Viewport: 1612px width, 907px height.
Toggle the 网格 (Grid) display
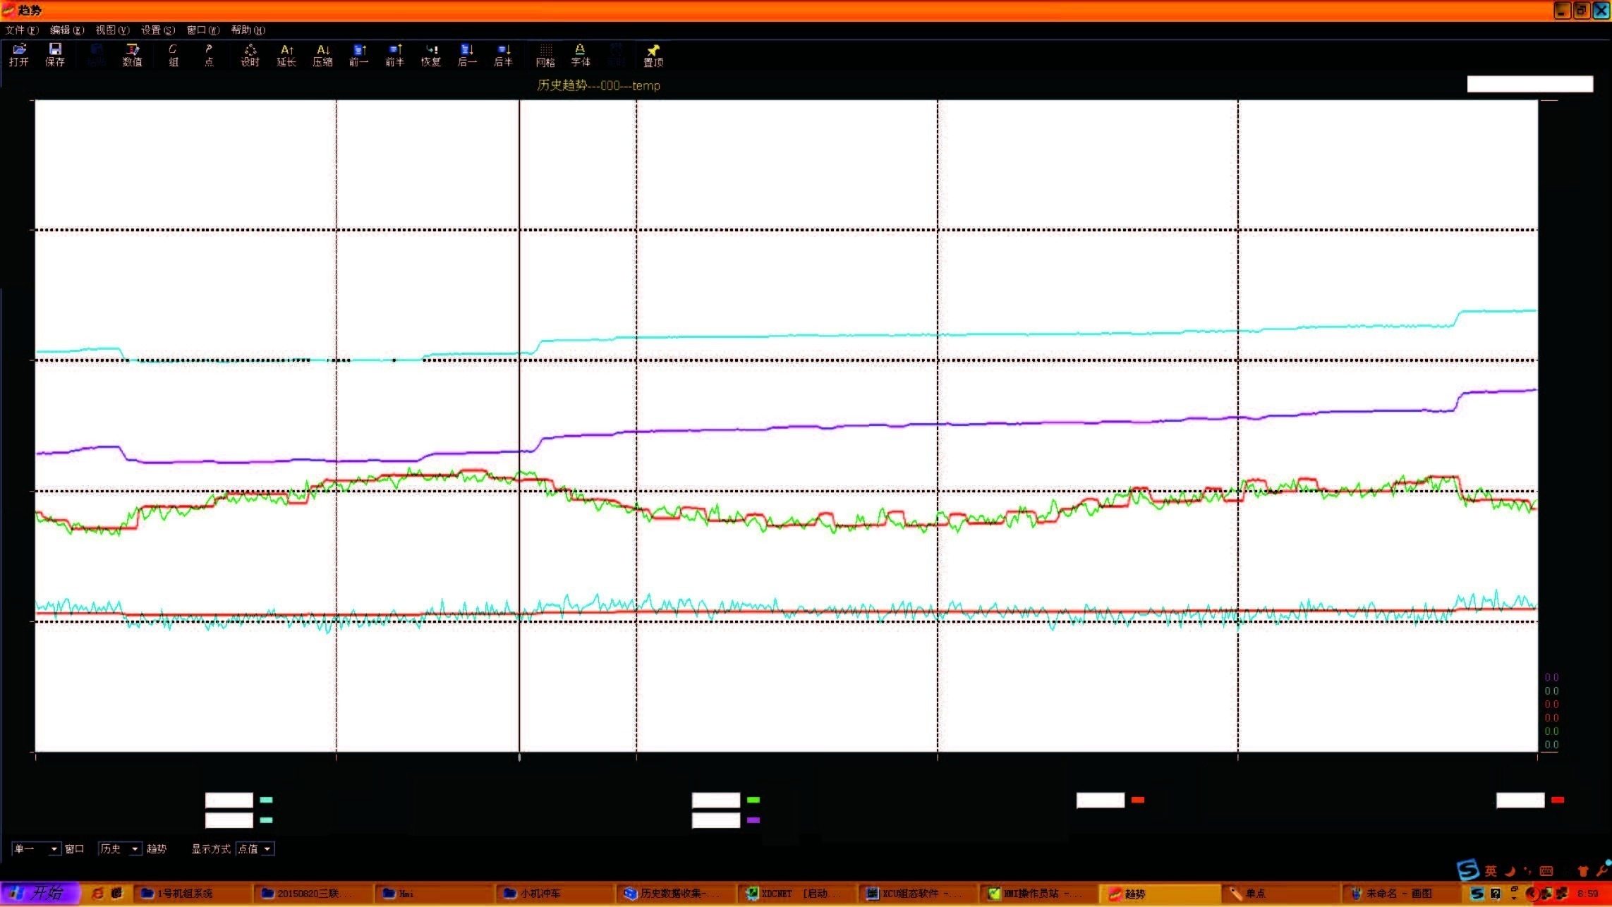point(545,54)
